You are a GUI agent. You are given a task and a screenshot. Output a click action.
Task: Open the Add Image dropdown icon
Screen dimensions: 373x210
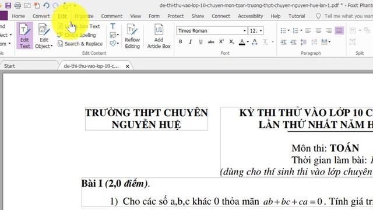pyautogui.click(x=114, y=35)
